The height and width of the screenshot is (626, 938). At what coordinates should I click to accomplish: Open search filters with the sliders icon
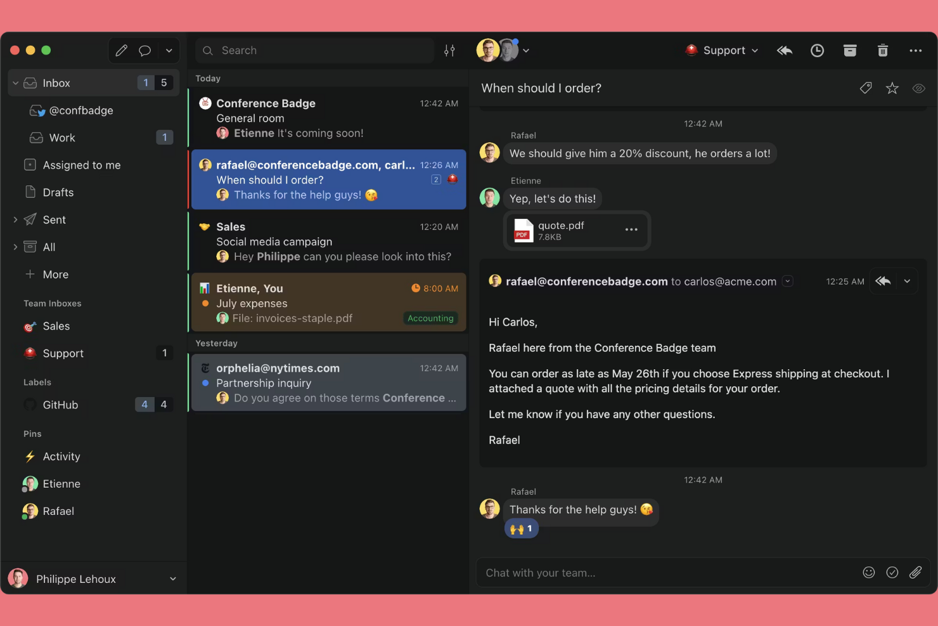pos(450,50)
